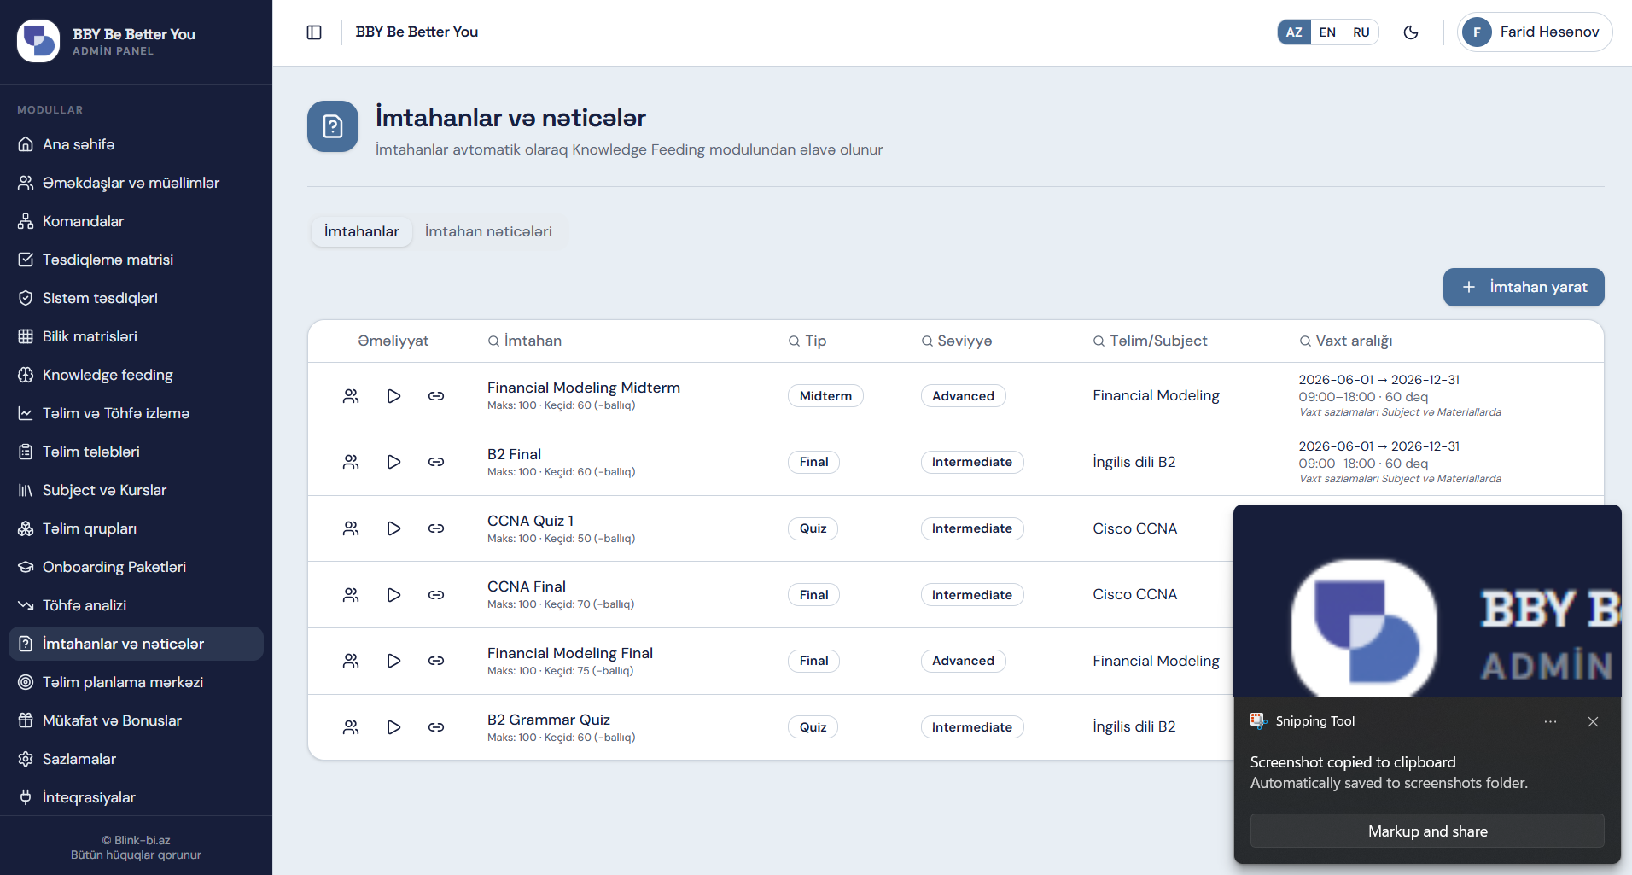Click play icon for B2 Grammar Quiz
Image resolution: width=1632 pixels, height=875 pixels.
pyautogui.click(x=393, y=727)
